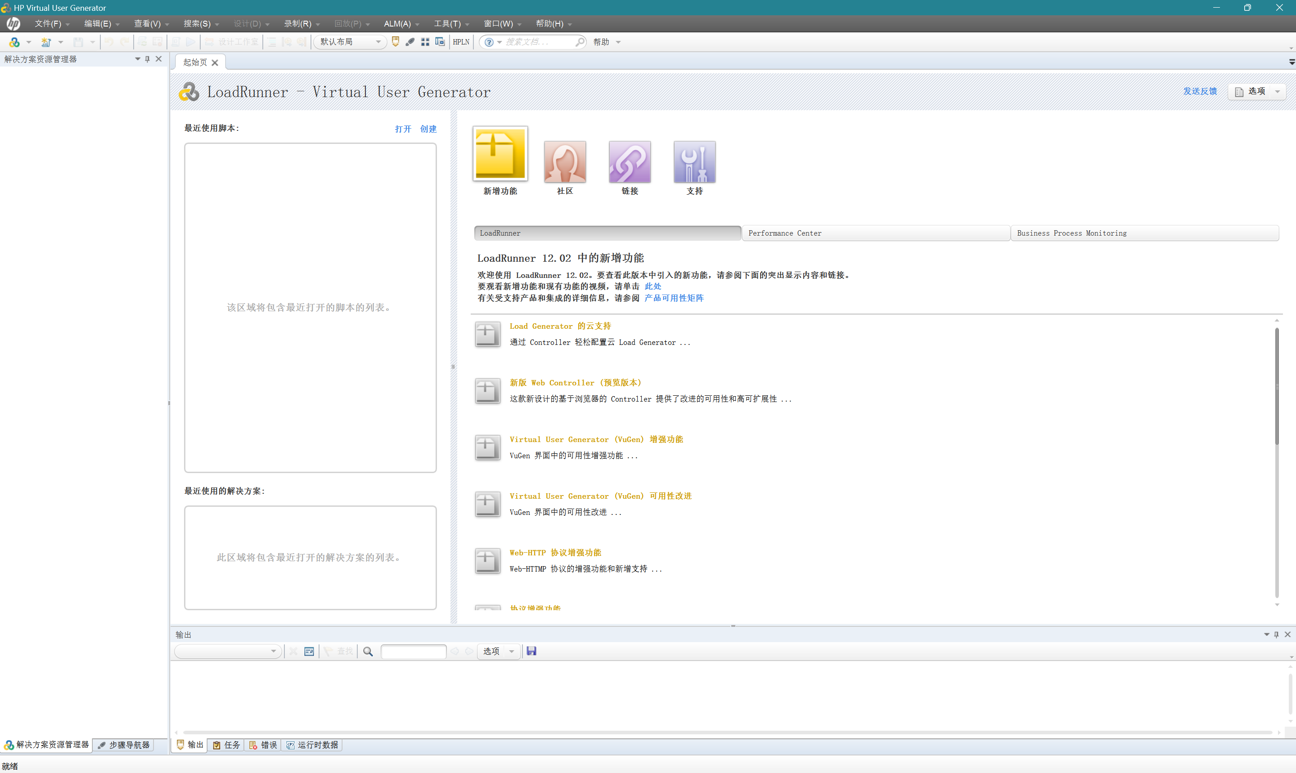Switch to the Performance Center tab
The height and width of the screenshot is (773, 1296).
tap(875, 233)
